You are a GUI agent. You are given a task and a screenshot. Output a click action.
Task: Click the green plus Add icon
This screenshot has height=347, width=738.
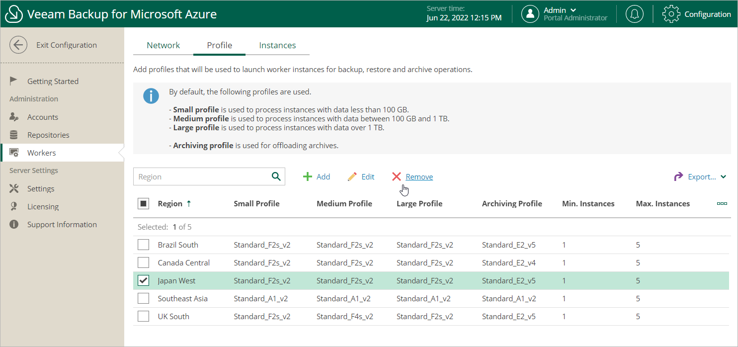(308, 176)
